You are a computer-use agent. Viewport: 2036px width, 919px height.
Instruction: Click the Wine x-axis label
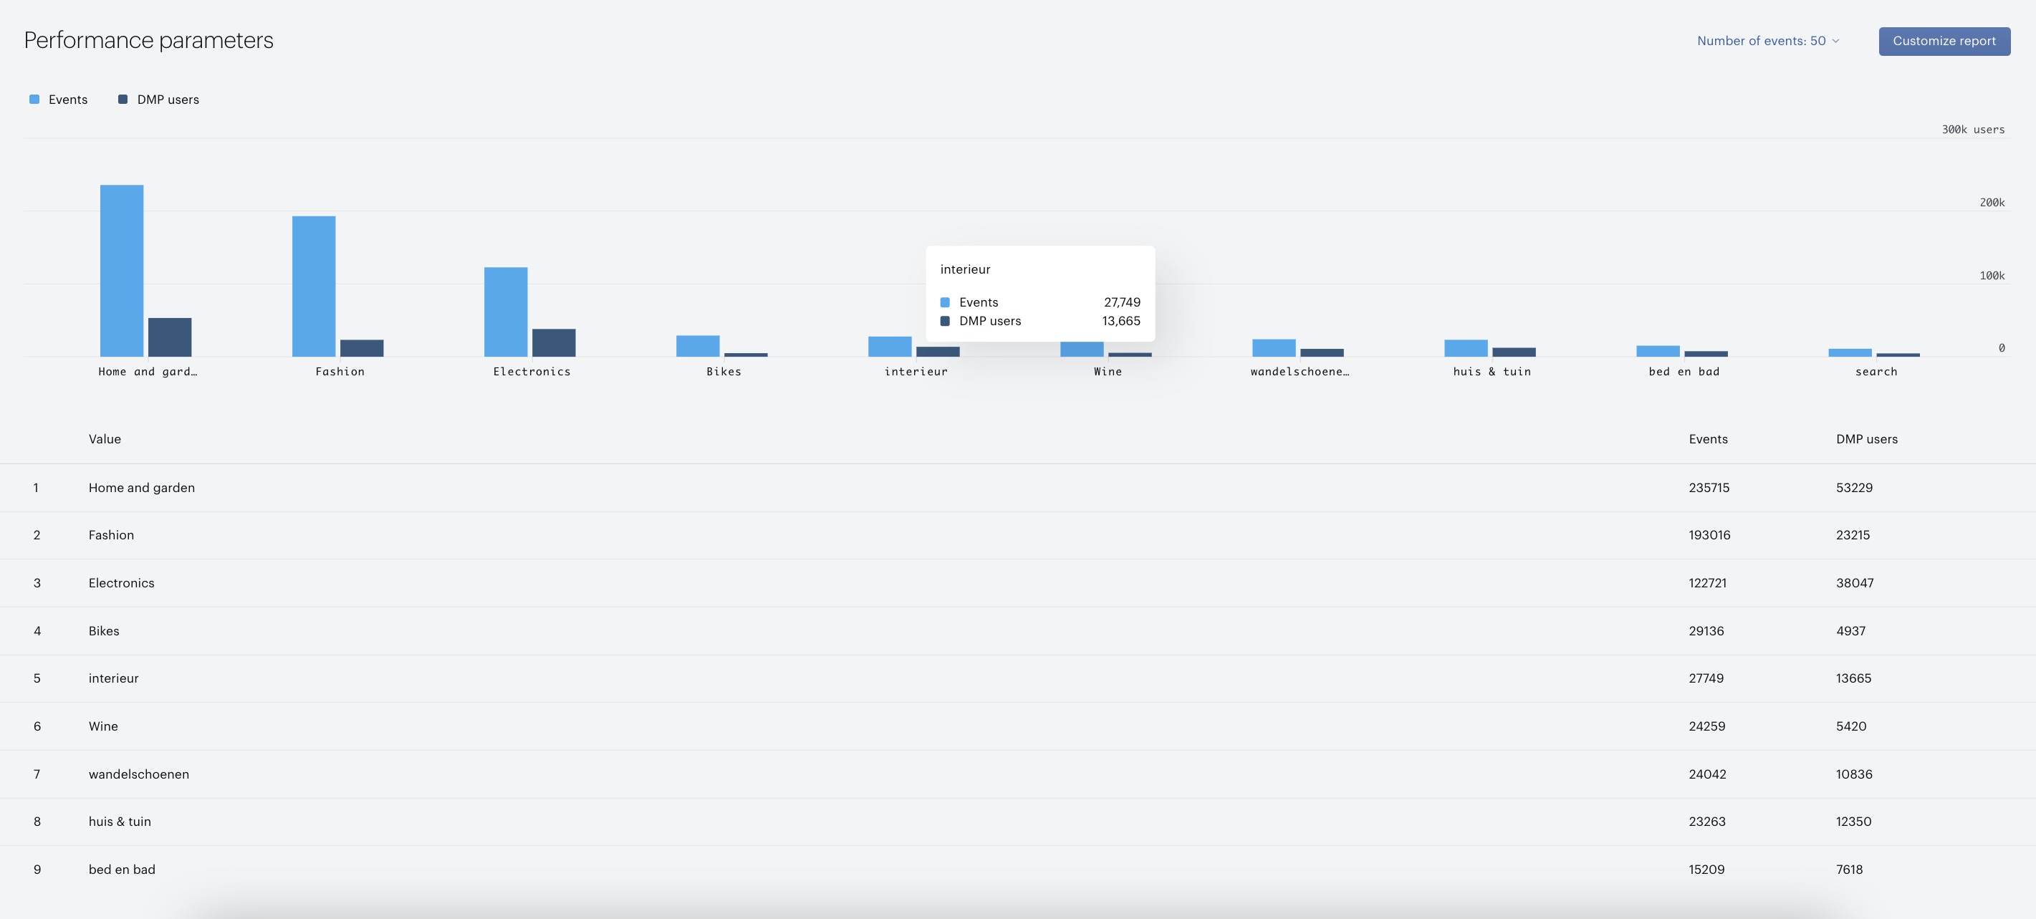[x=1108, y=372]
